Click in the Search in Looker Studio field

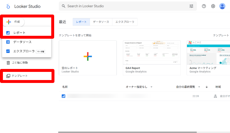click(128, 6)
